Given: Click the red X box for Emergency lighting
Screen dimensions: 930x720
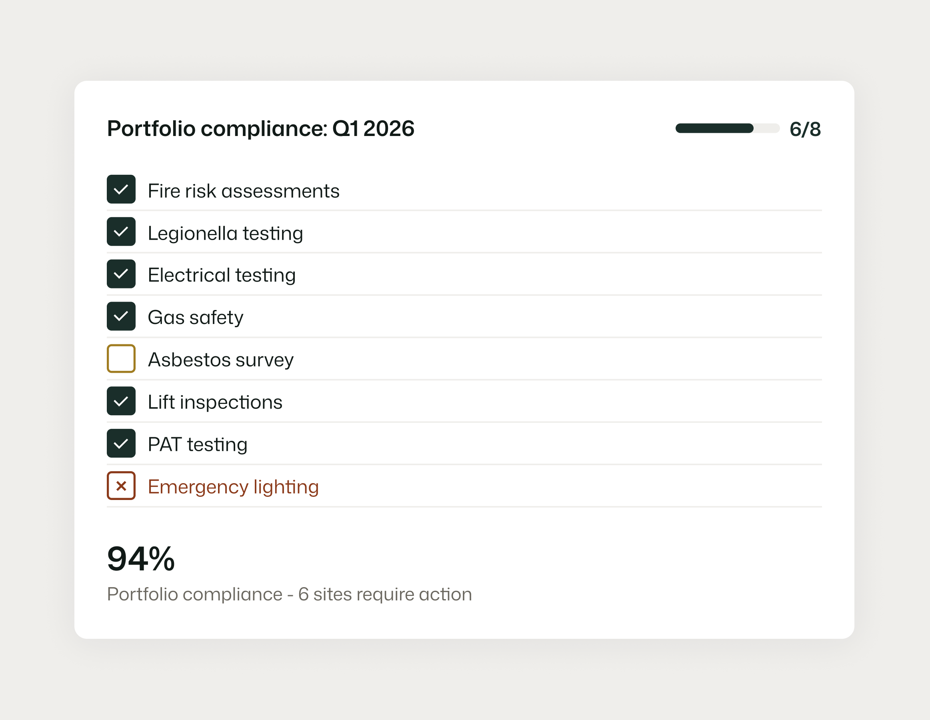Looking at the screenshot, I should (121, 485).
